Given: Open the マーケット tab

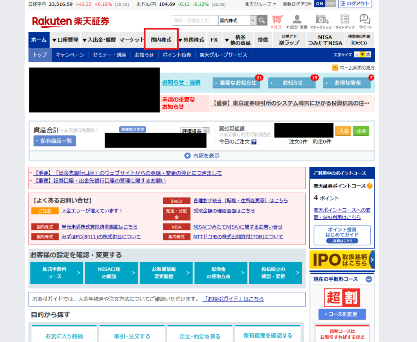Looking at the screenshot, I should (131, 40).
